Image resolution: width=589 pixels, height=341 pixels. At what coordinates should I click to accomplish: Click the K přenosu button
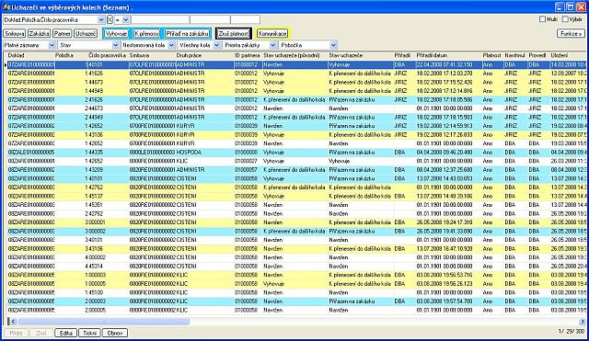point(146,34)
